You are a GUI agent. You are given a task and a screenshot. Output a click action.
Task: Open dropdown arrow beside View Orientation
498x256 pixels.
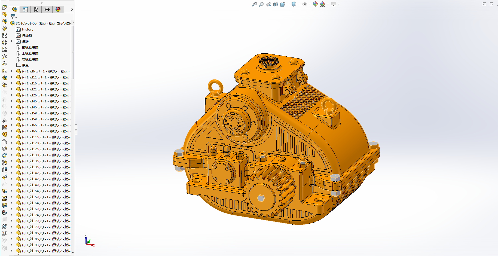288,4
